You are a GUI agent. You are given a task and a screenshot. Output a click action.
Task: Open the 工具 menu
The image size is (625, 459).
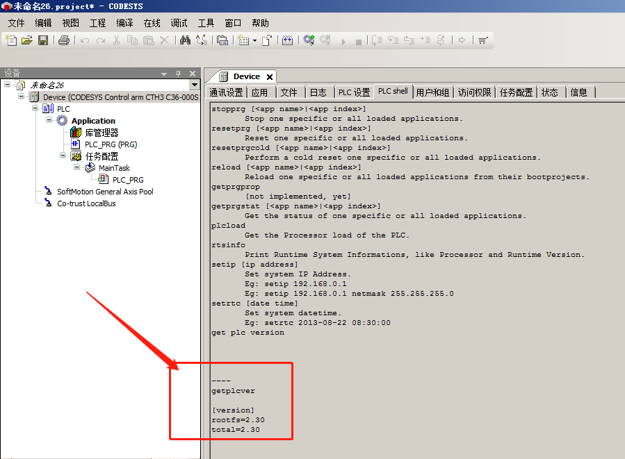206,23
